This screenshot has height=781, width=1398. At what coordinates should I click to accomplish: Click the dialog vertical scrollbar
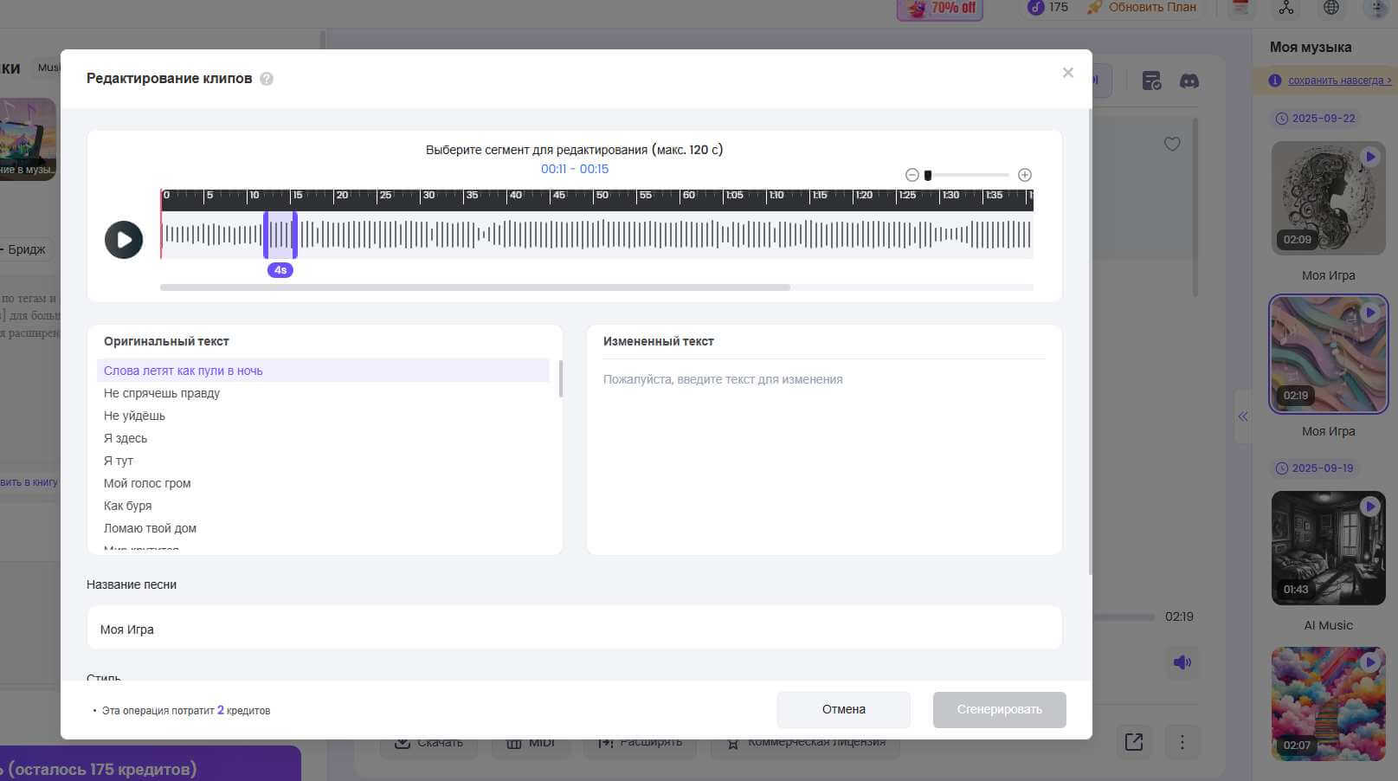[1090, 342]
